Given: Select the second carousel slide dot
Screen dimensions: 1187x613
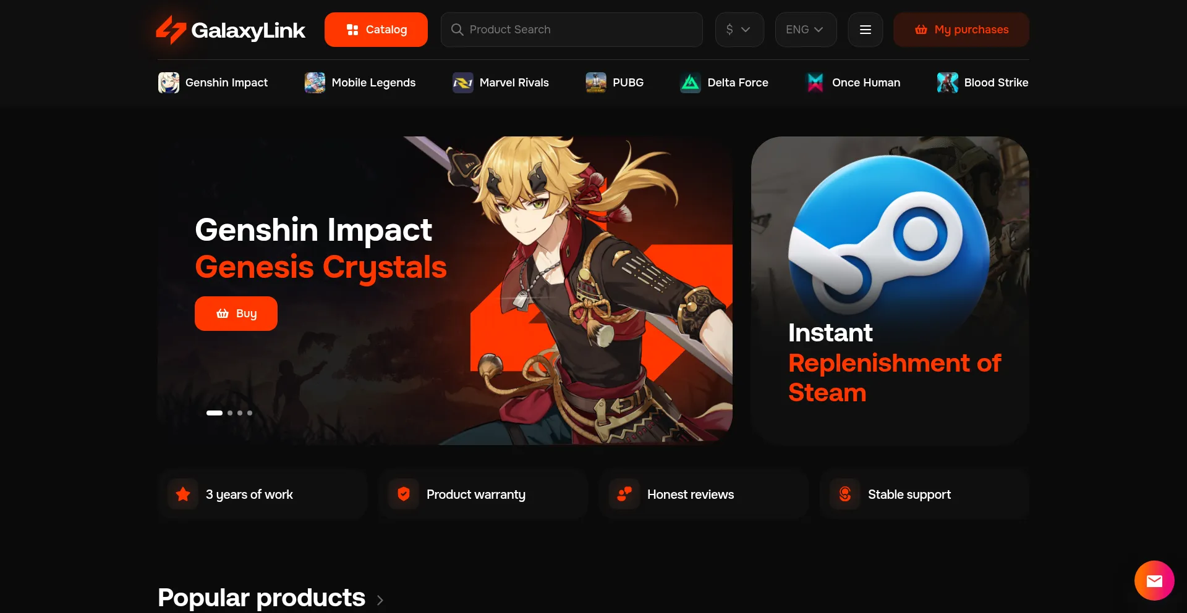Looking at the screenshot, I should point(230,413).
